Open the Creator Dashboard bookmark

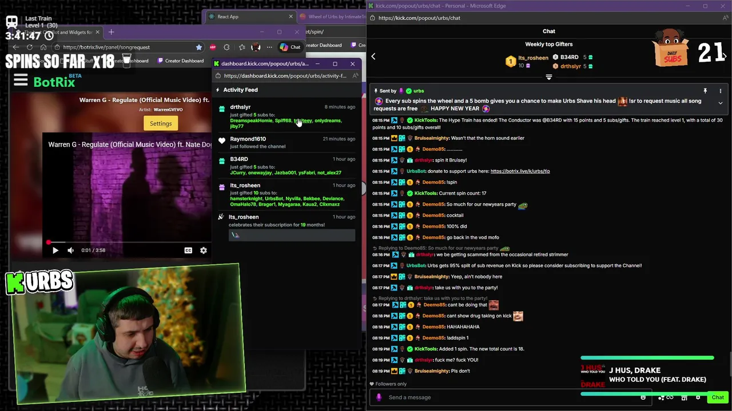(181, 61)
